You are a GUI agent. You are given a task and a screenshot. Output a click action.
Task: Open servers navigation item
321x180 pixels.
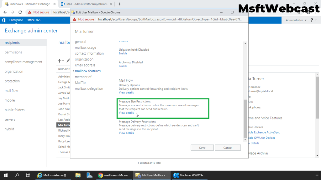point(10,119)
